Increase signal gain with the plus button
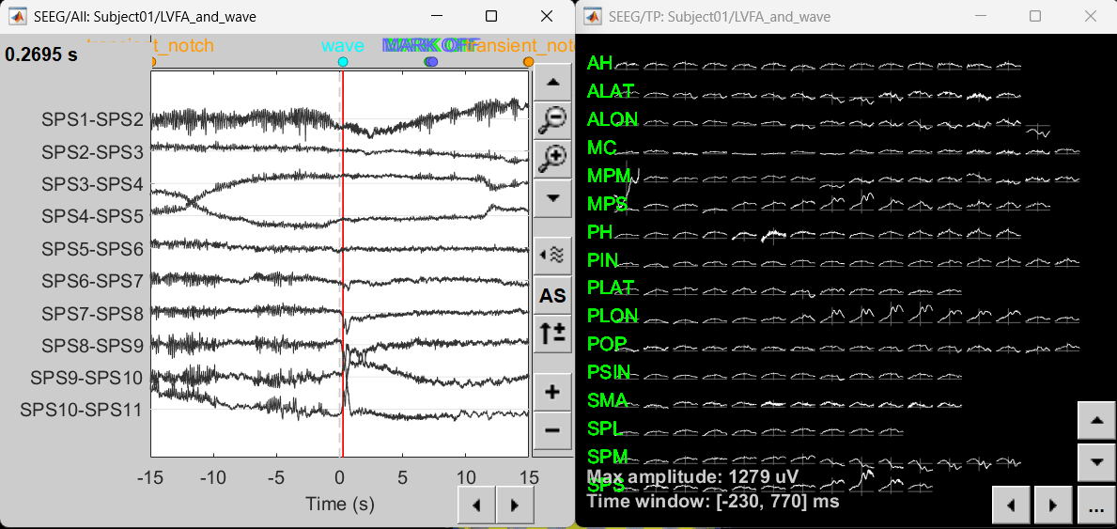This screenshot has width=1117, height=529. point(552,392)
